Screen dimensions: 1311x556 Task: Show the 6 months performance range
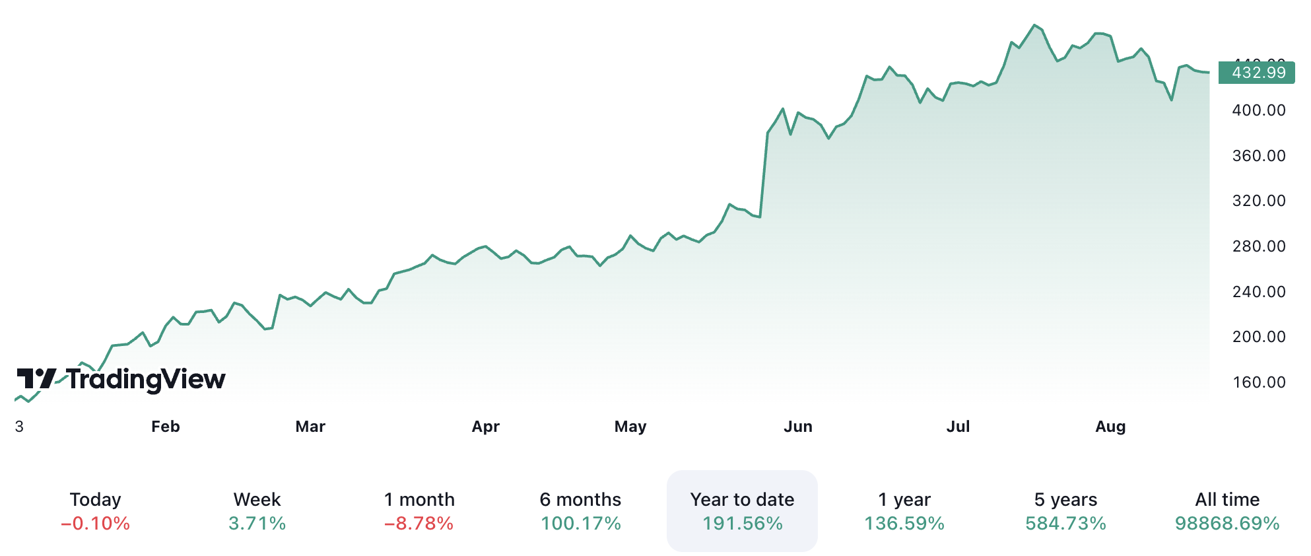[x=580, y=511]
